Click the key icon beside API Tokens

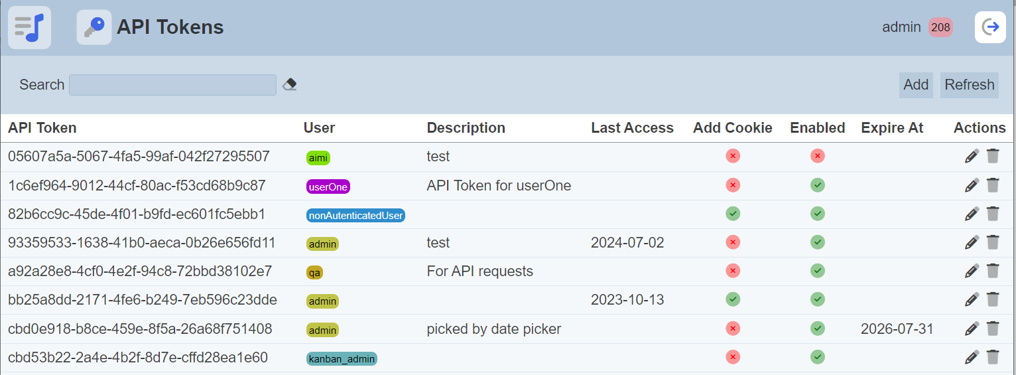[x=94, y=27]
